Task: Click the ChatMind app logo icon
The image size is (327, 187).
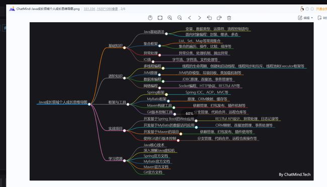Action: 12,9
